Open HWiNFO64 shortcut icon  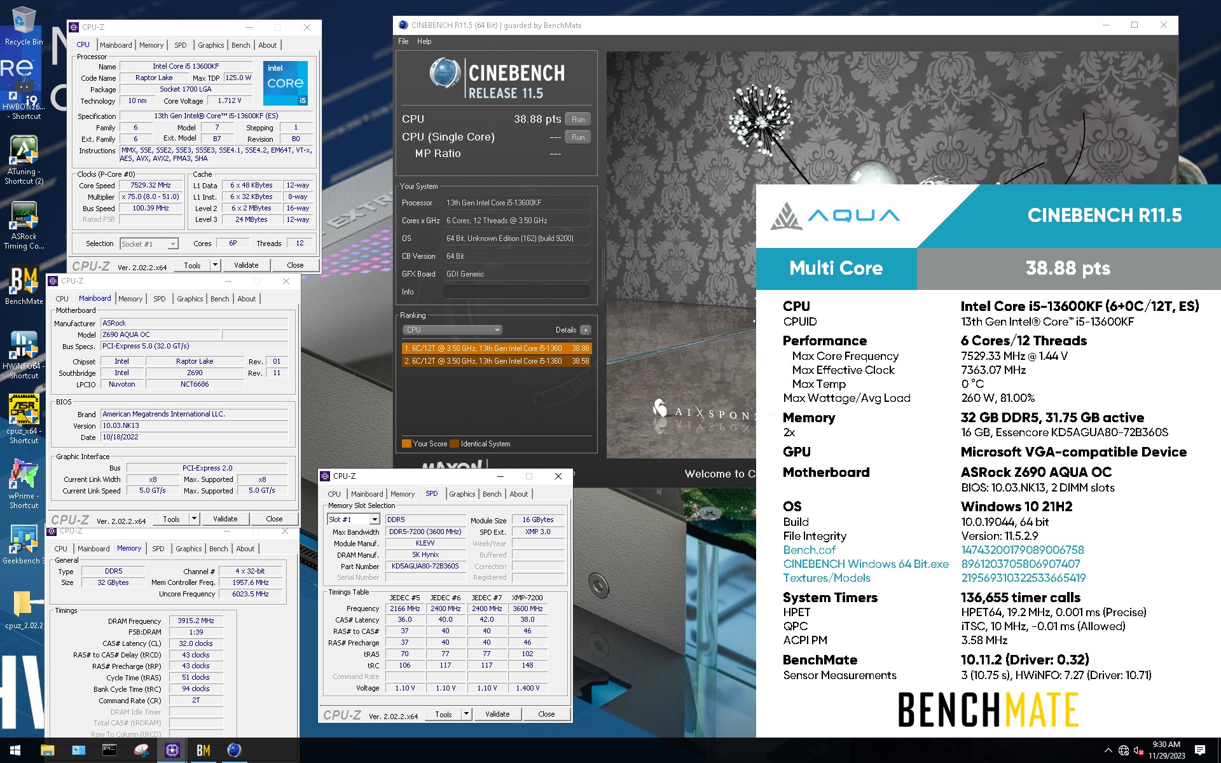click(24, 355)
